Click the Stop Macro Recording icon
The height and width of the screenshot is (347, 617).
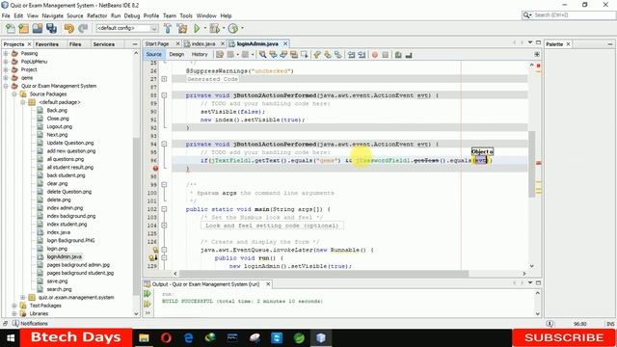tap(386, 55)
